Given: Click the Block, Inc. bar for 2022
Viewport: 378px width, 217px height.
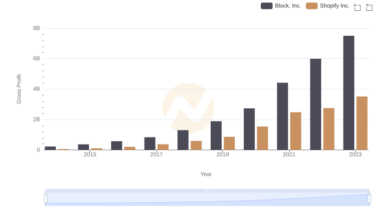Looking at the screenshot, I should tap(316, 104).
